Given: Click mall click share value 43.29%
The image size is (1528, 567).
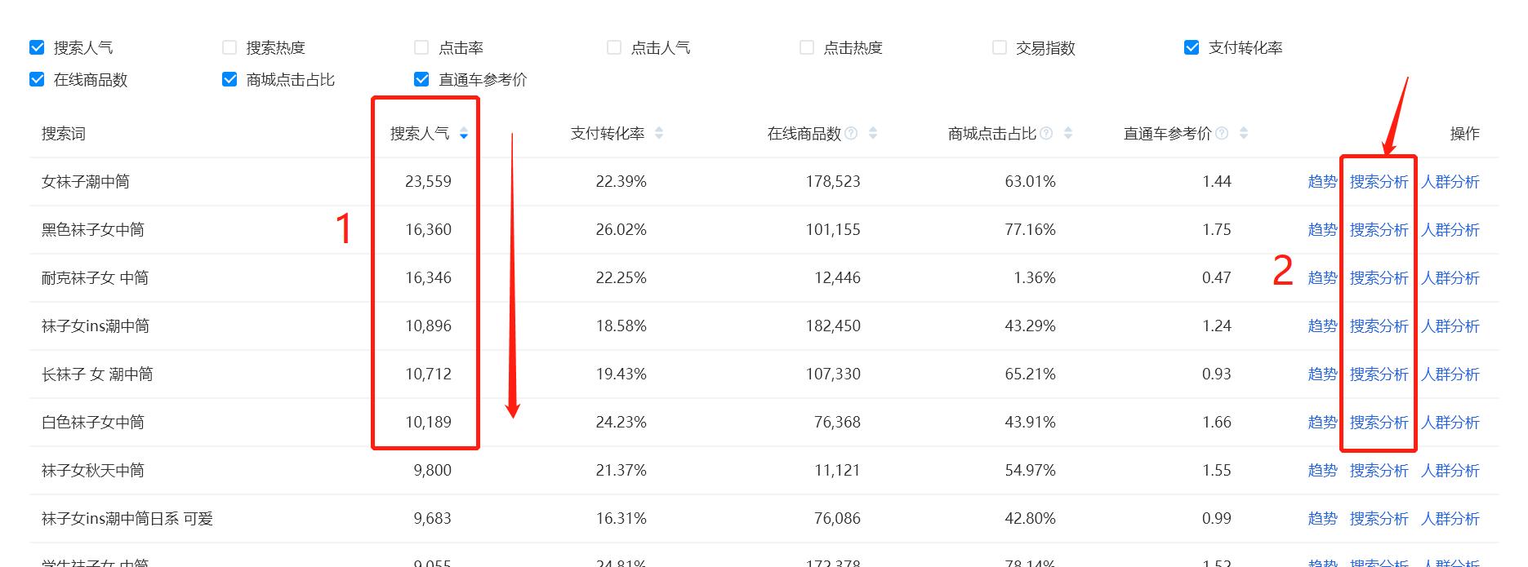Looking at the screenshot, I should click(1030, 326).
